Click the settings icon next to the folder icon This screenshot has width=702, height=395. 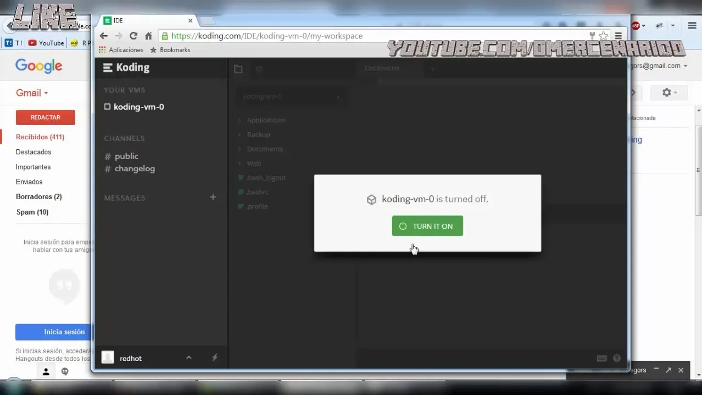259,69
